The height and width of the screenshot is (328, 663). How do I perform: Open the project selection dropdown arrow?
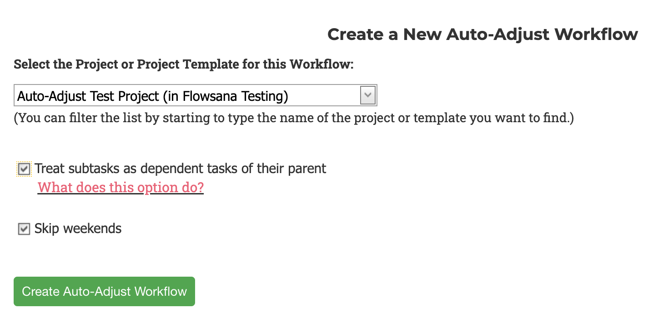(x=367, y=95)
